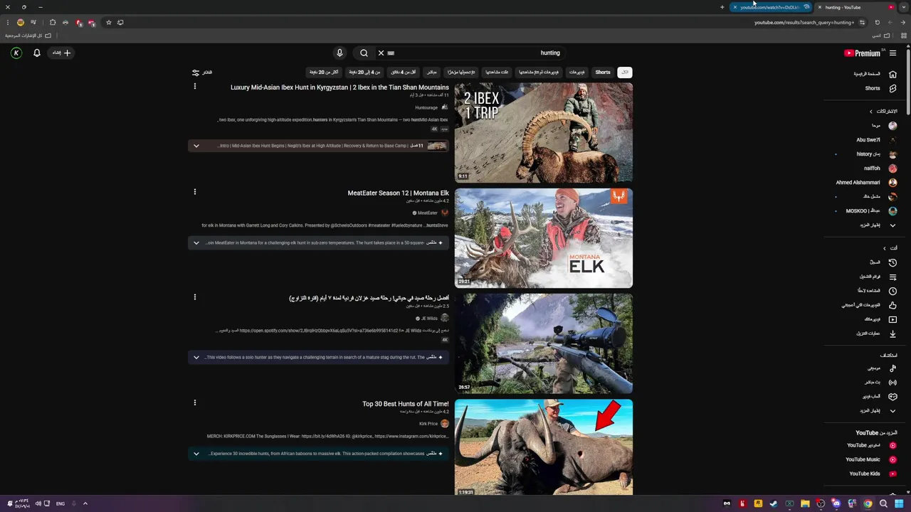
Task: Reload the page in browser toolbar
Action: [877, 22]
